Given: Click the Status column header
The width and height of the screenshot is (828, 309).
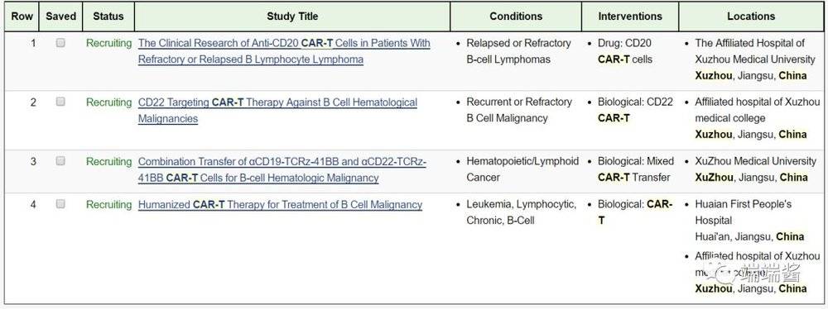Looking at the screenshot, I should click(x=108, y=17).
